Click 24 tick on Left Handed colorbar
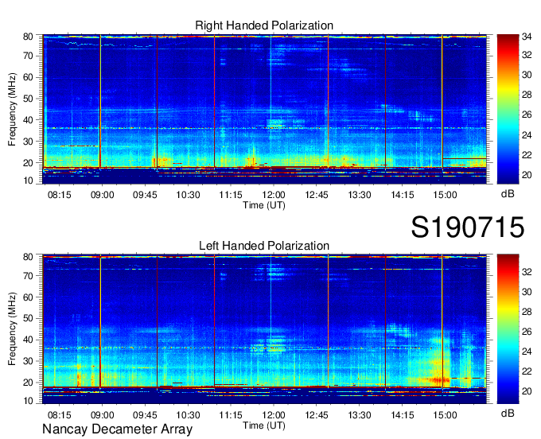541x439 pixels. [527, 352]
